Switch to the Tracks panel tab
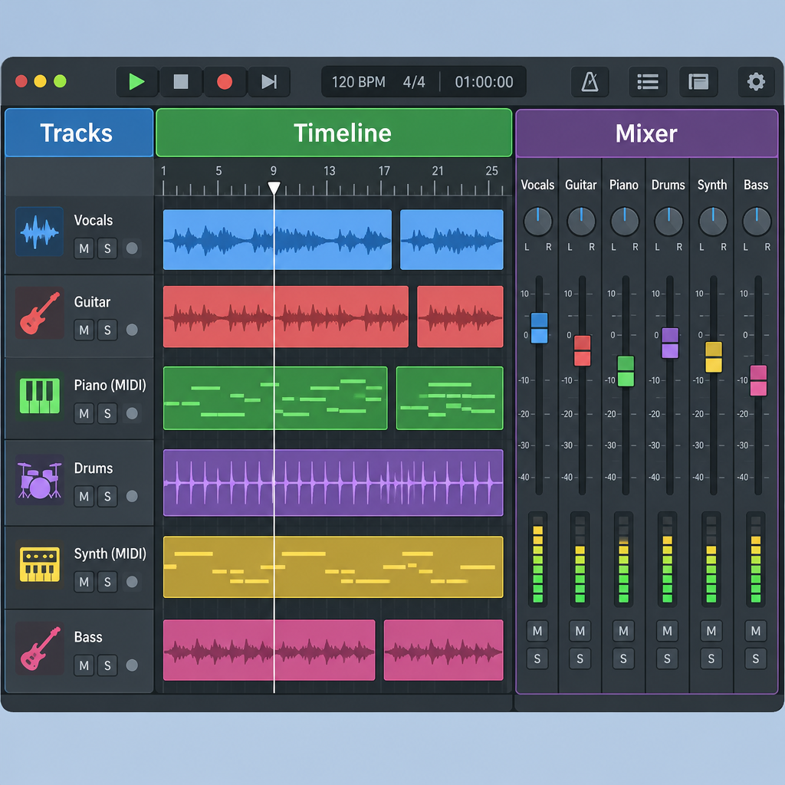This screenshot has height=785, width=785. point(79,133)
